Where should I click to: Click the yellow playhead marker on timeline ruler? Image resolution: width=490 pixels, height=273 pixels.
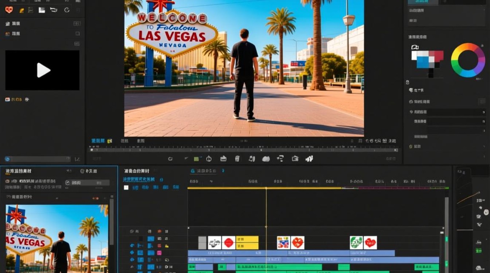coord(266,188)
